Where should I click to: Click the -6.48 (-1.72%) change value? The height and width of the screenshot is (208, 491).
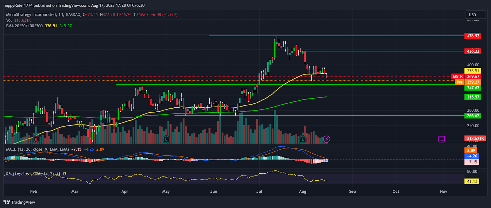164,14
